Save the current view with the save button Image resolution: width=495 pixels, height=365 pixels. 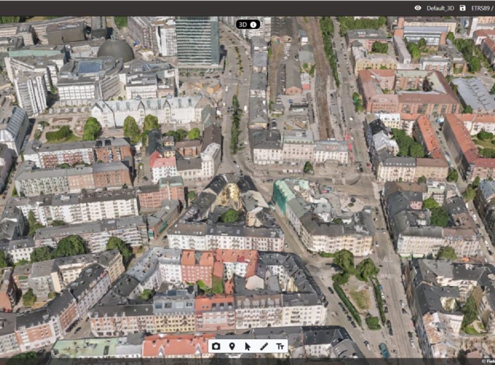coord(463,8)
